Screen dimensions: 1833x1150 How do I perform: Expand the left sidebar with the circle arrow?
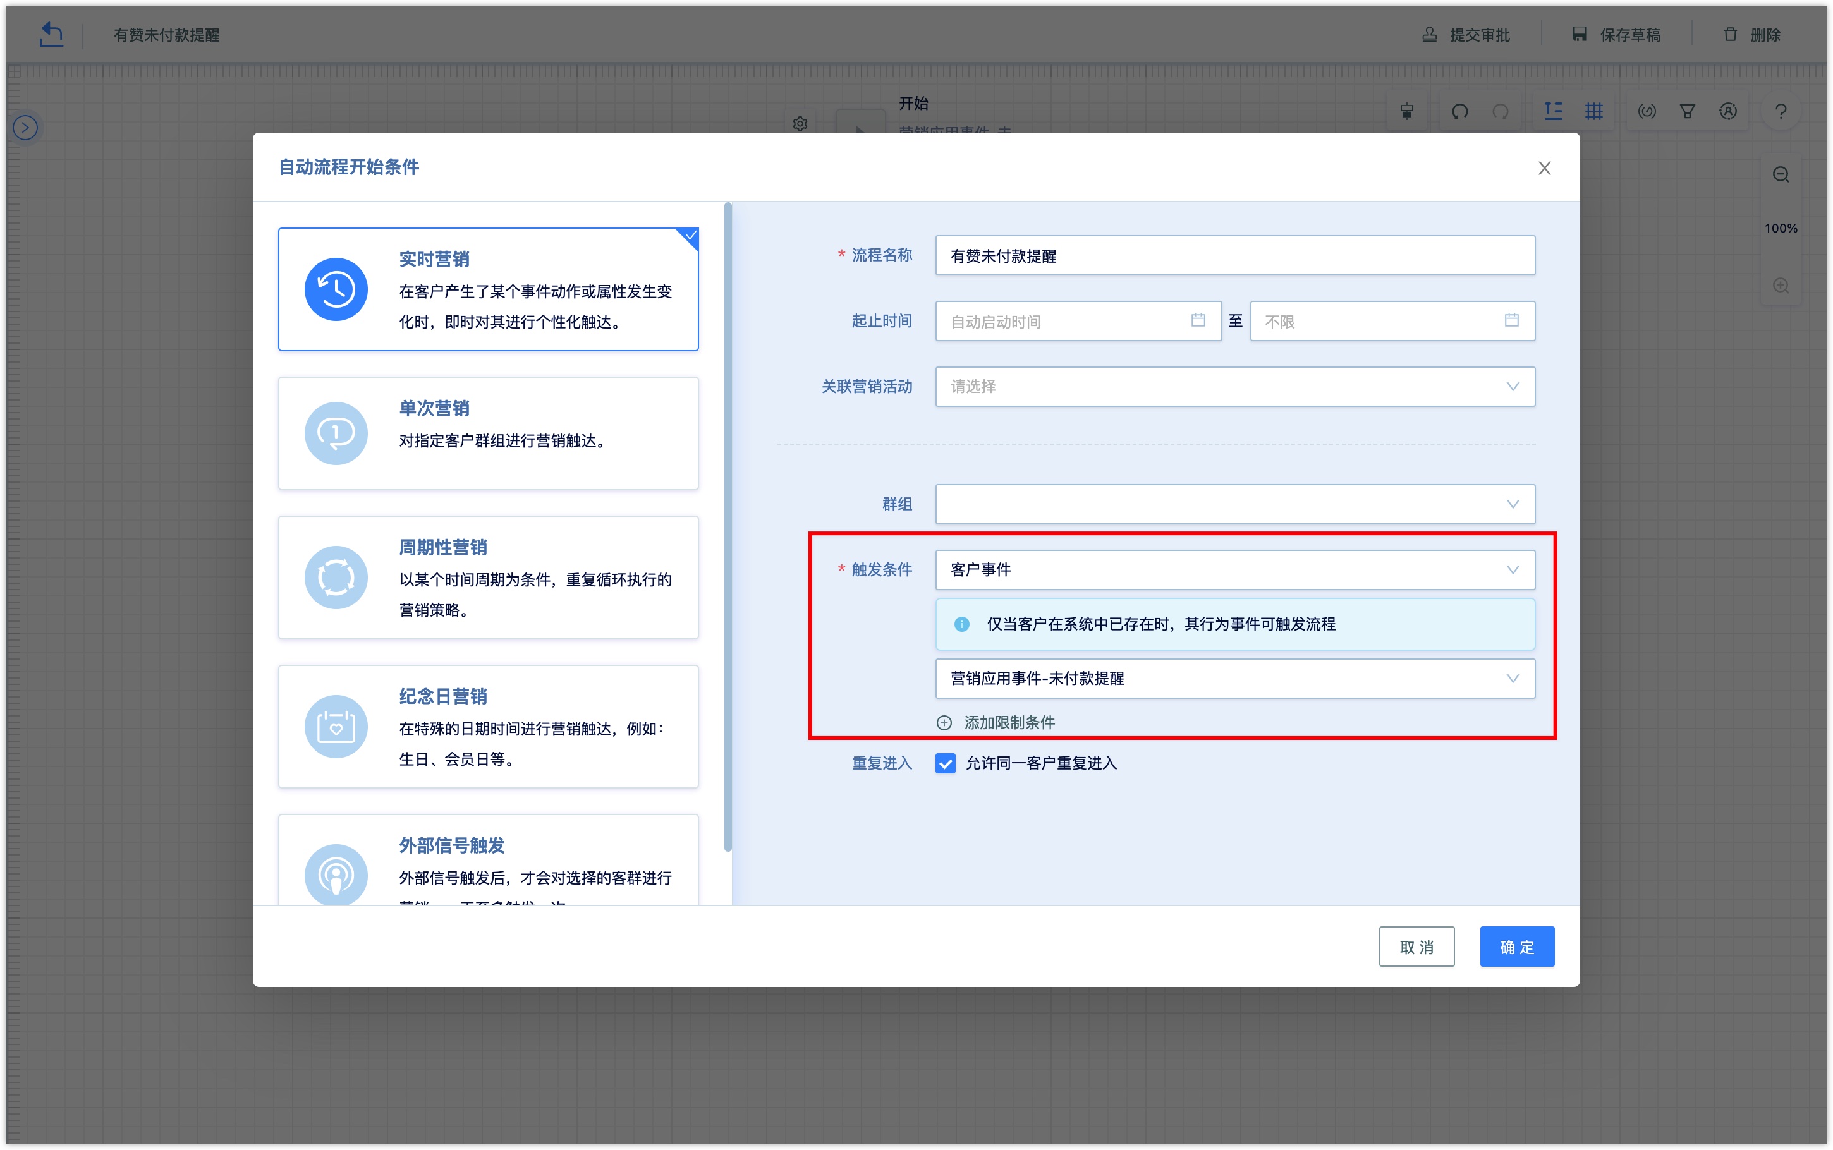[25, 127]
